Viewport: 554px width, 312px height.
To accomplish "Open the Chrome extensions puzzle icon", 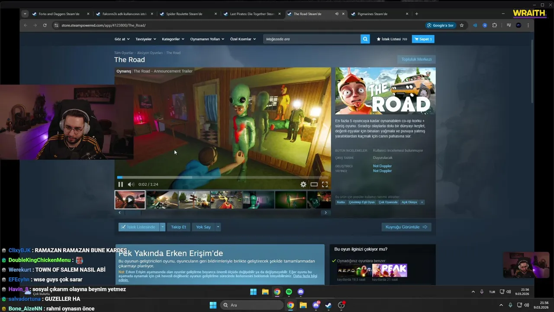I will [x=495, y=25].
